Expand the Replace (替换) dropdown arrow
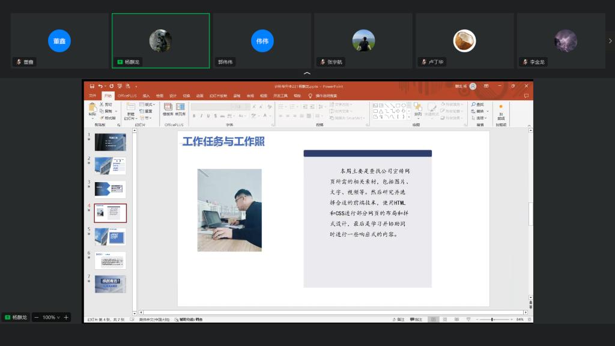The width and height of the screenshot is (615, 346). point(486,111)
